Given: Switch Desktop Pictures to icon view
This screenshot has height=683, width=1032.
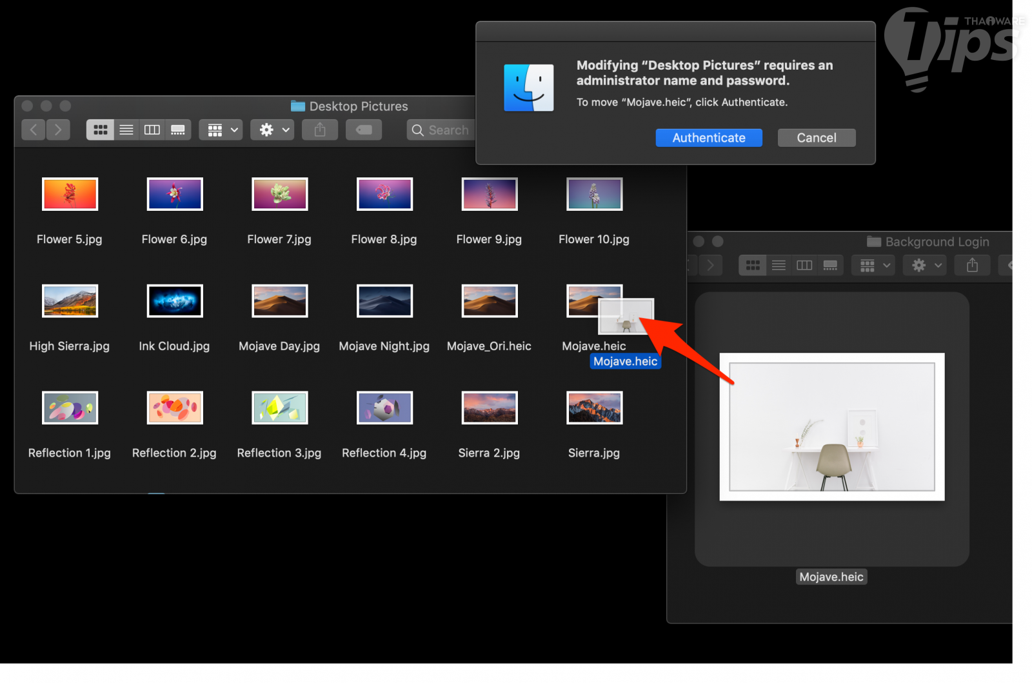Looking at the screenshot, I should point(100,130).
